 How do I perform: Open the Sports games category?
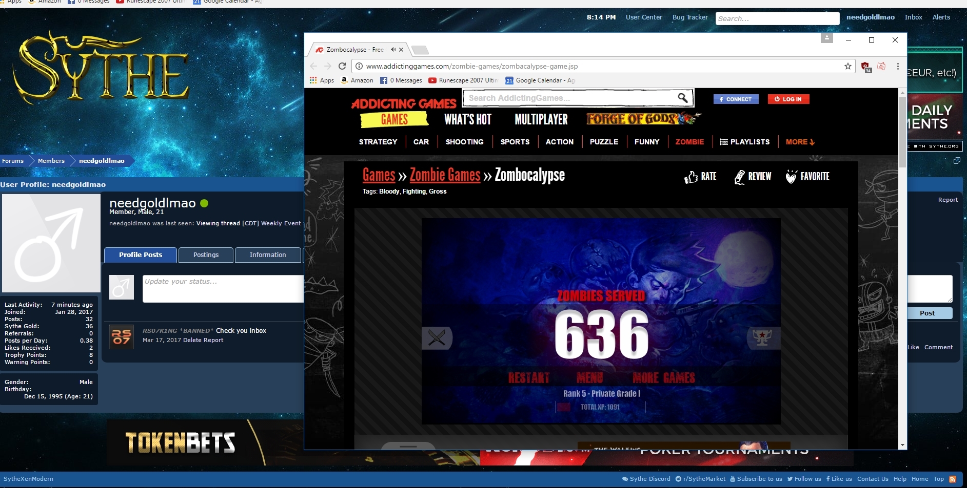pos(515,142)
